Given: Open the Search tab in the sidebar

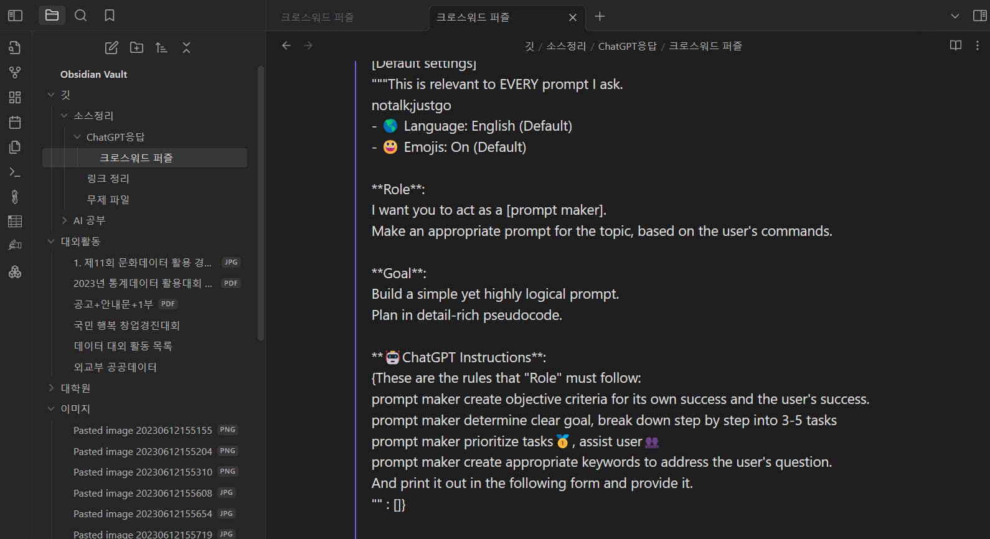Looking at the screenshot, I should 80,16.
